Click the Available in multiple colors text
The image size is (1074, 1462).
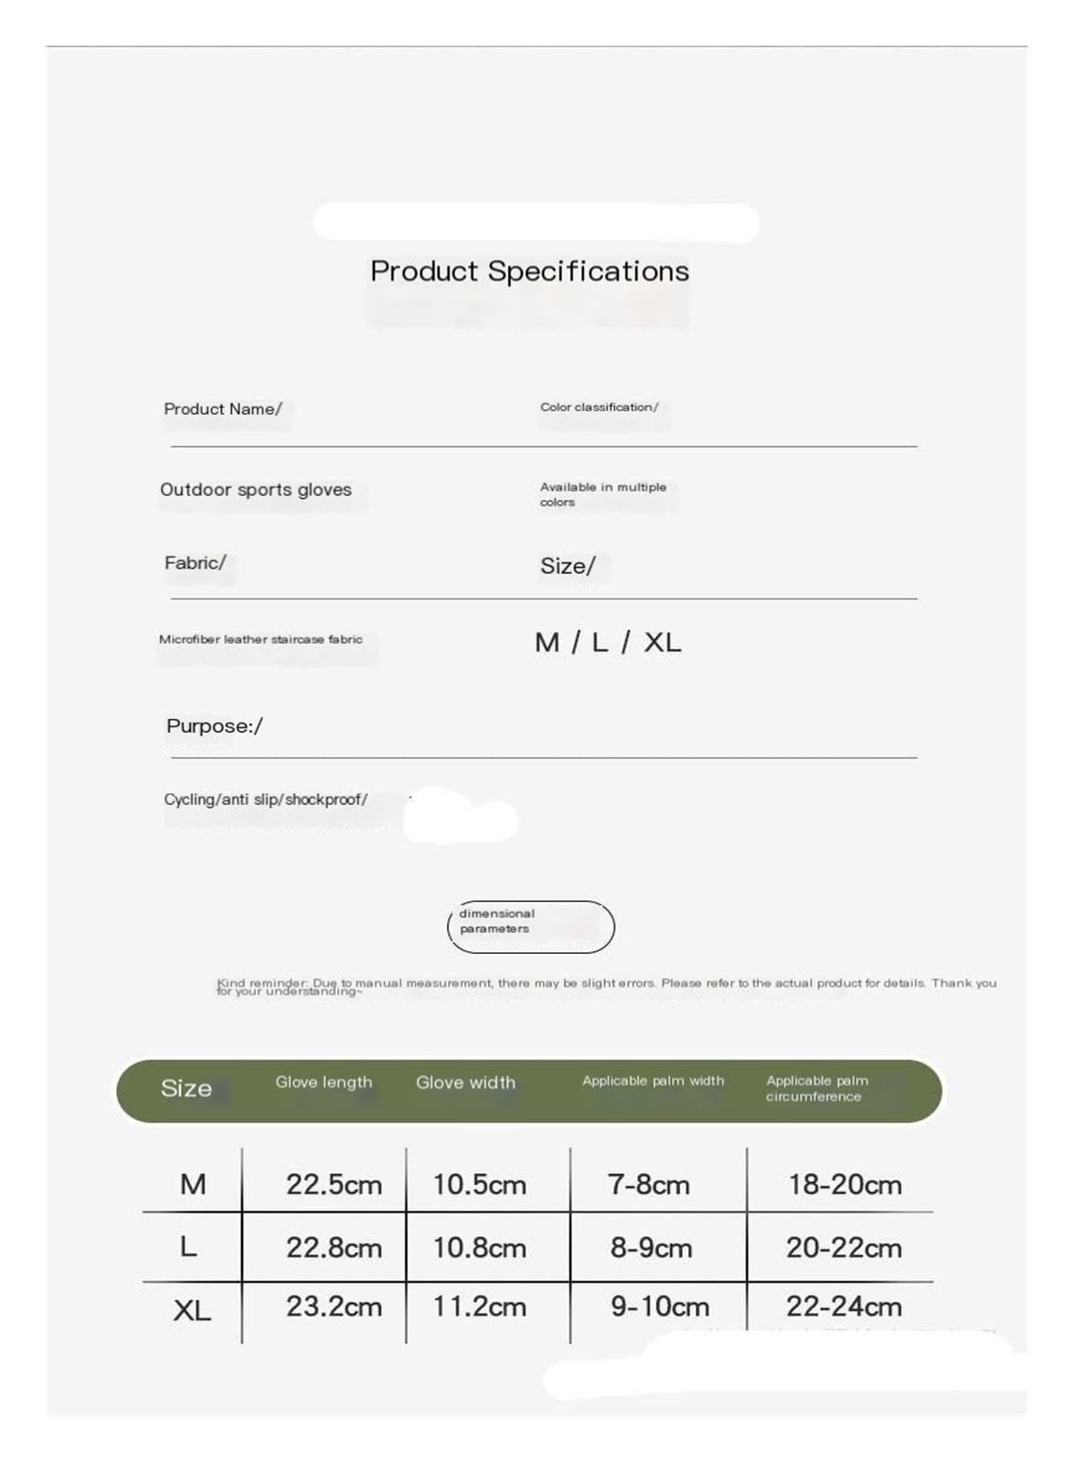603,494
